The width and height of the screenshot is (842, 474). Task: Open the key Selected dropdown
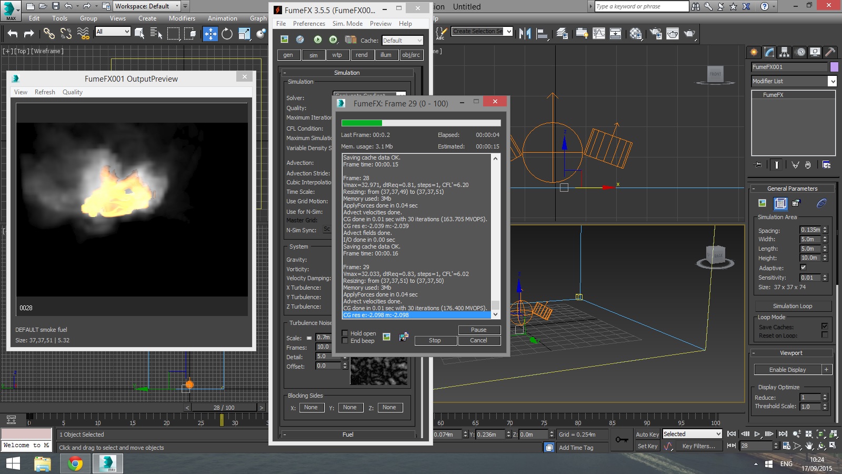coord(692,434)
